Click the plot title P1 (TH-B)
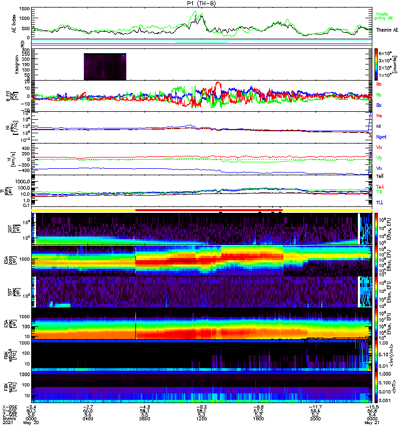Screen dimensions: 403x430 click(x=201, y=3)
